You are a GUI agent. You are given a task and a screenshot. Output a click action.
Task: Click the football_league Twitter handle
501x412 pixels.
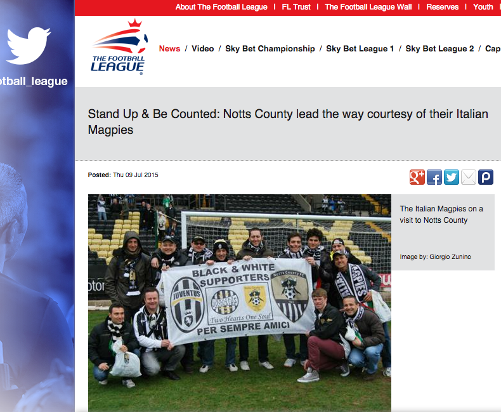coord(34,81)
